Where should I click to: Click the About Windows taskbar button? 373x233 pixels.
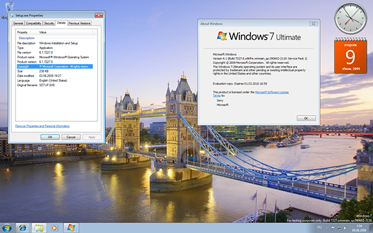[71, 228]
